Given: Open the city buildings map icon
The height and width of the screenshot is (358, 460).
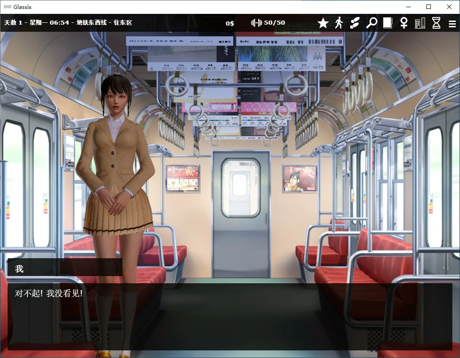Looking at the screenshot, I should [x=420, y=23].
